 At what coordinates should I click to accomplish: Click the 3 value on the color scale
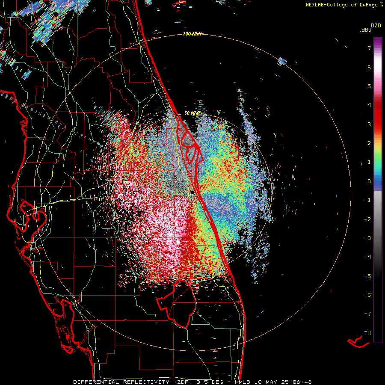click(x=369, y=124)
